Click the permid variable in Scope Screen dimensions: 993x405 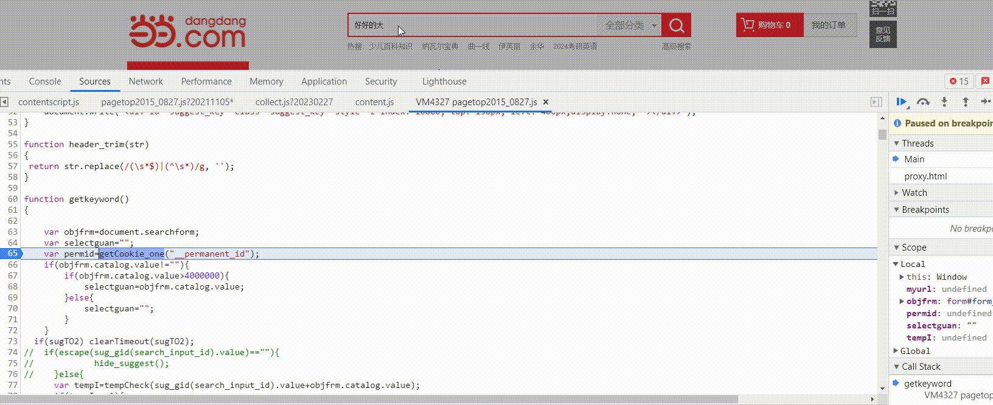coord(921,313)
